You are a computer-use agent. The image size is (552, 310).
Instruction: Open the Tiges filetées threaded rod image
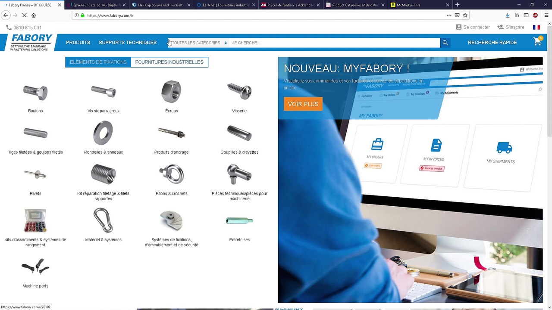point(35,133)
